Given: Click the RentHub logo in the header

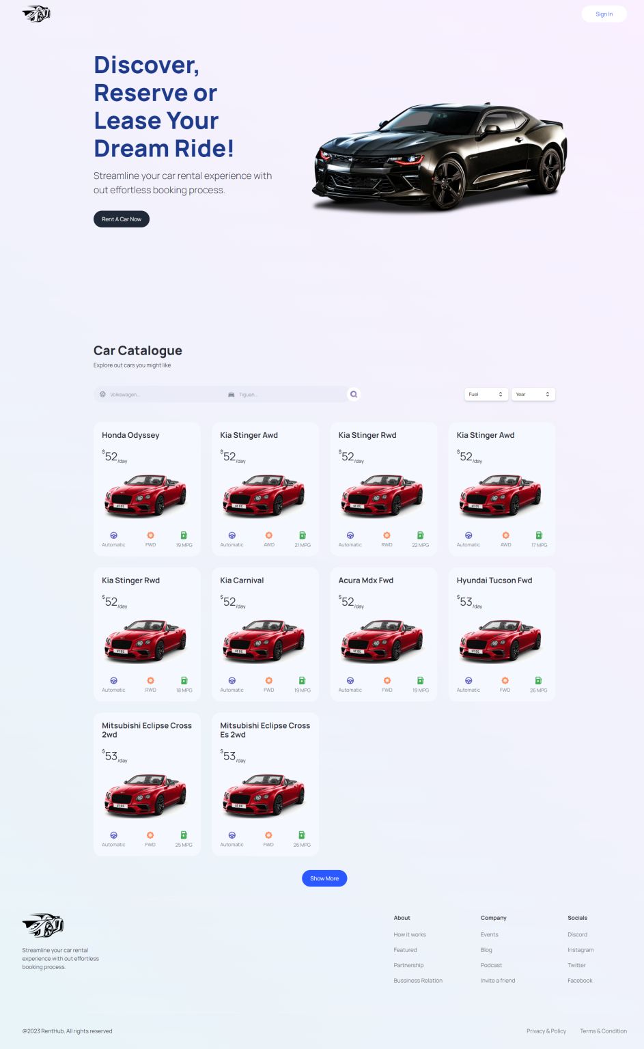Looking at the screenshot, I should click(37, 14).
